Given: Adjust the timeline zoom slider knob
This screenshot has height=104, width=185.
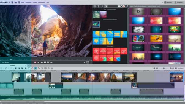Looking at the screenshot, I should coord(164,68).
